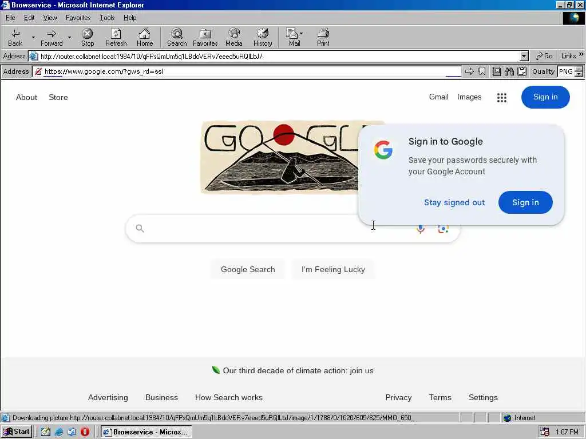Go to Home page icon

[145, 37]
